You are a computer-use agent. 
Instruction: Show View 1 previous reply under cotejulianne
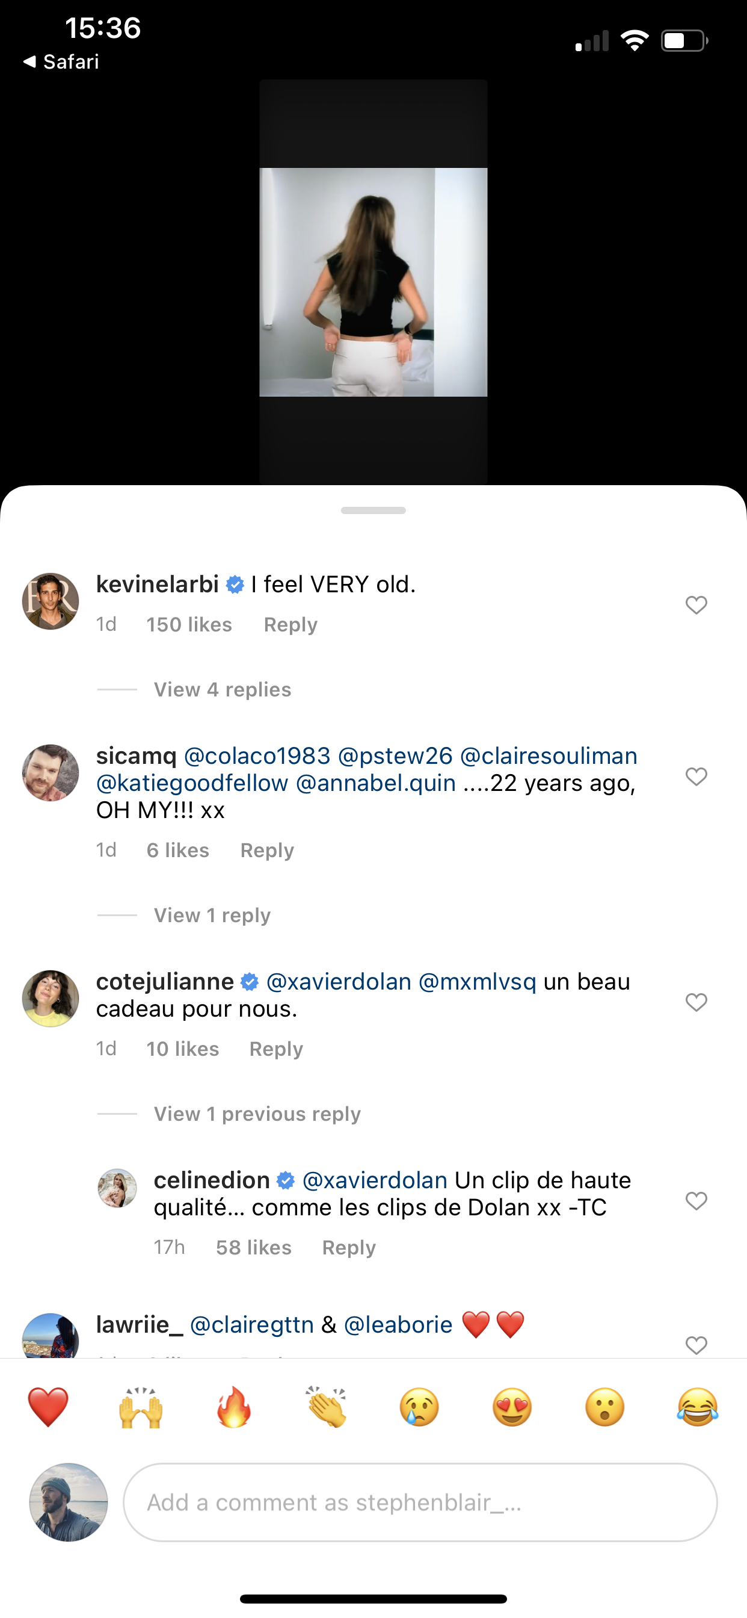click(257, 1114)
